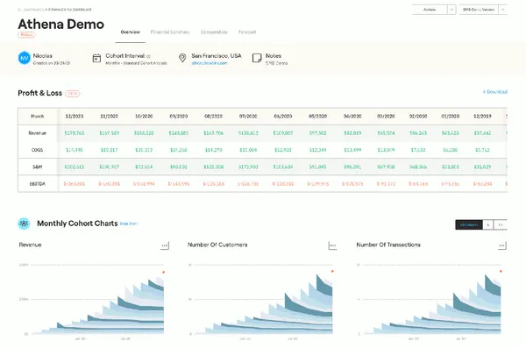Click the Athena Demo page title
This screenshot has width=526, height=348.
(x=60, y=25)
